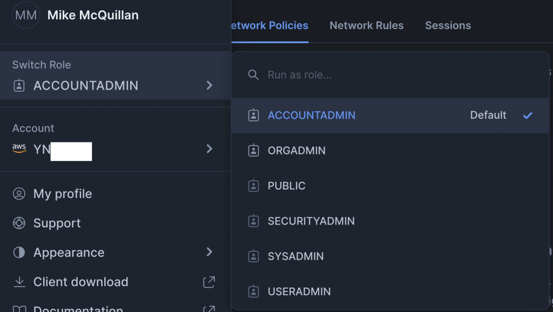This screenshot has height=312, width=553.
Task: Click the checkmark beside ACCOUNTADMIN Default
Action: click(528, 115)
